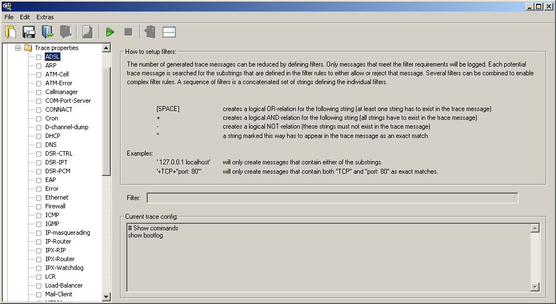Screen dimensions: 556x304
Task: Enable the ARP trace checkbox
Action: [39, 65]
